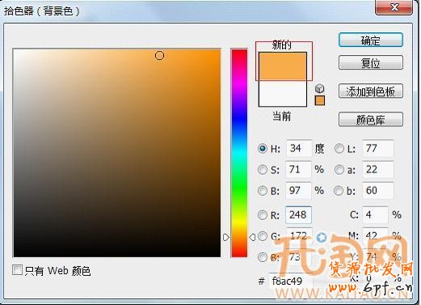Select the S saturation radio button
This screenshot has width=421, height=305.
coord(263,170)
